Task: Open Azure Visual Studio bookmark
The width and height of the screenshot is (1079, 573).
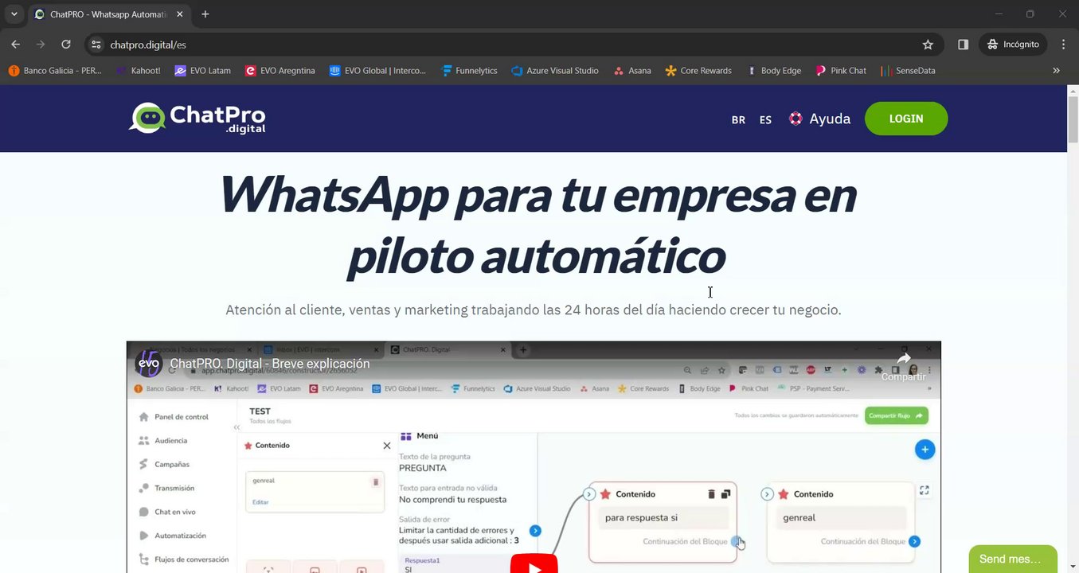Action: [x=555, y=71]
